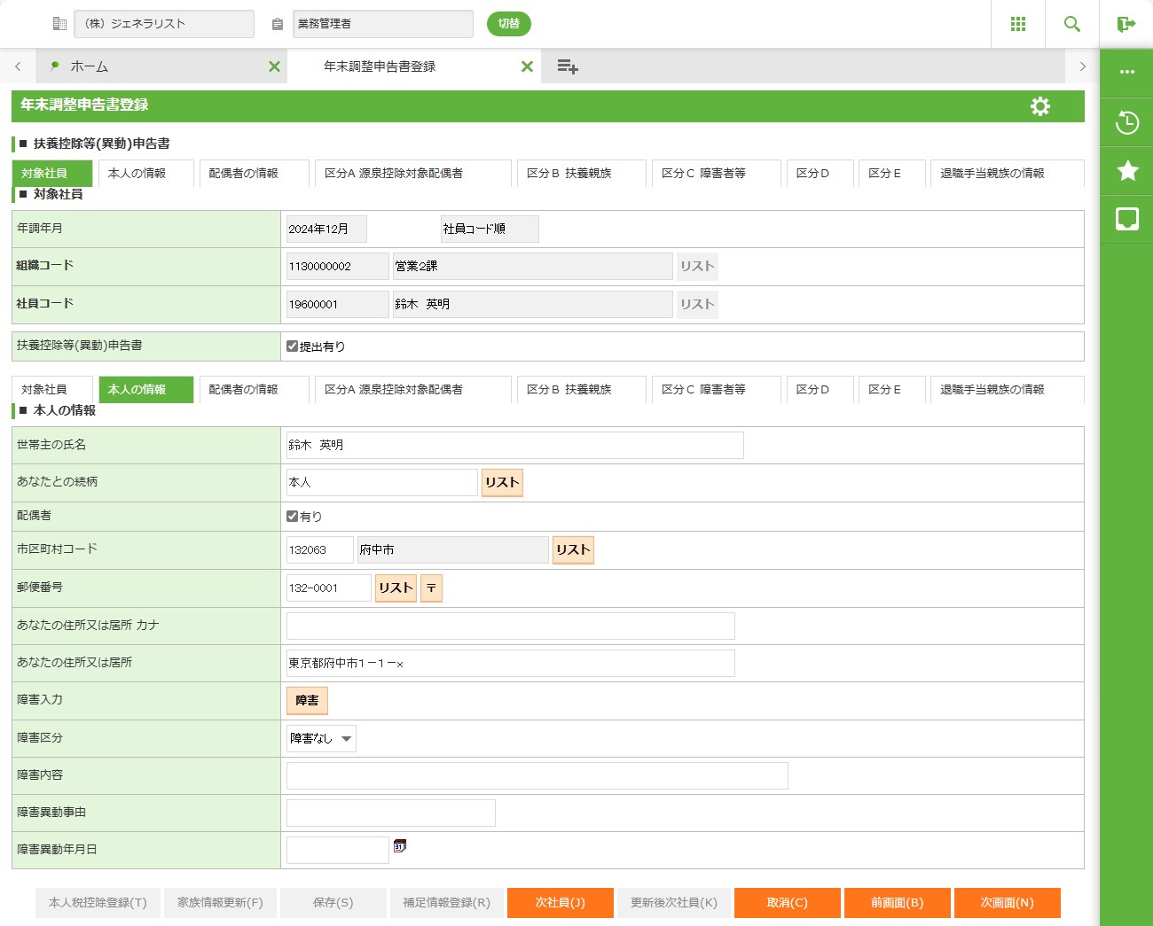
Task: Open the apps grid menu icon
Action: (1018, 24)
